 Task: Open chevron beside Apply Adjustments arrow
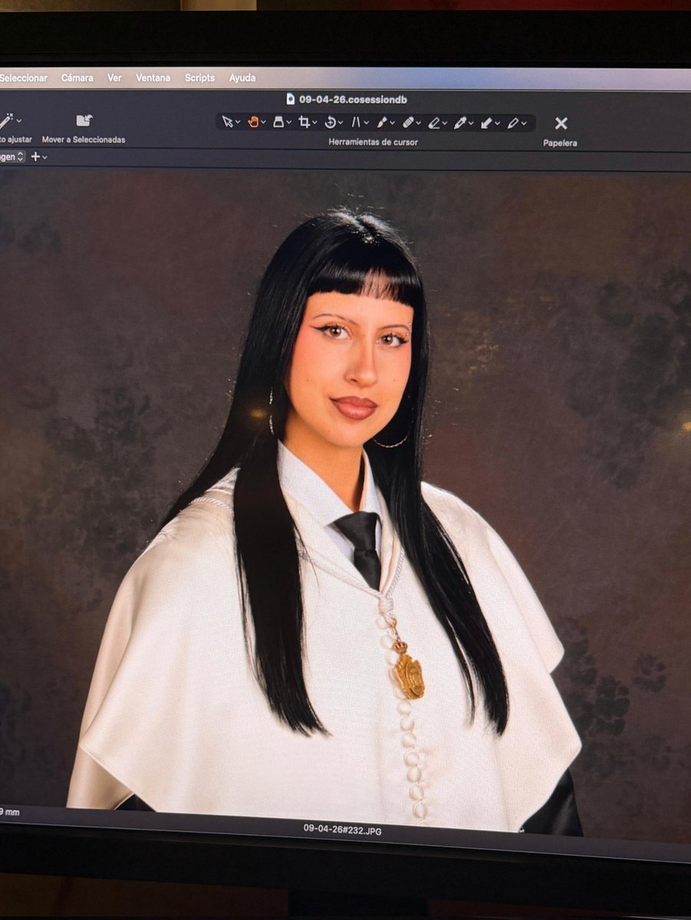click(x=497, y=123)
